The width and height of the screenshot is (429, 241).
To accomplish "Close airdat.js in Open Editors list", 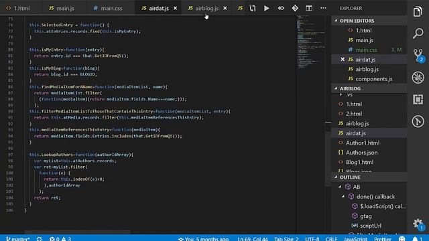I will (x=343, y=60).
